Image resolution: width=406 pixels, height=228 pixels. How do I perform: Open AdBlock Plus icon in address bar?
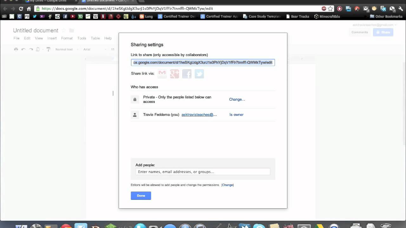(324, 9)
